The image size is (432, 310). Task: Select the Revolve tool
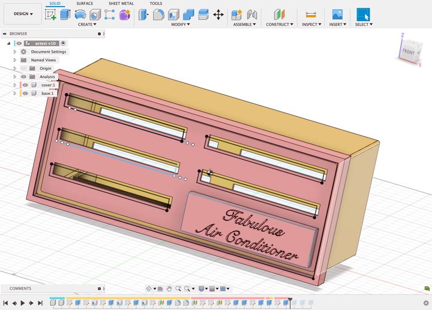80,14
